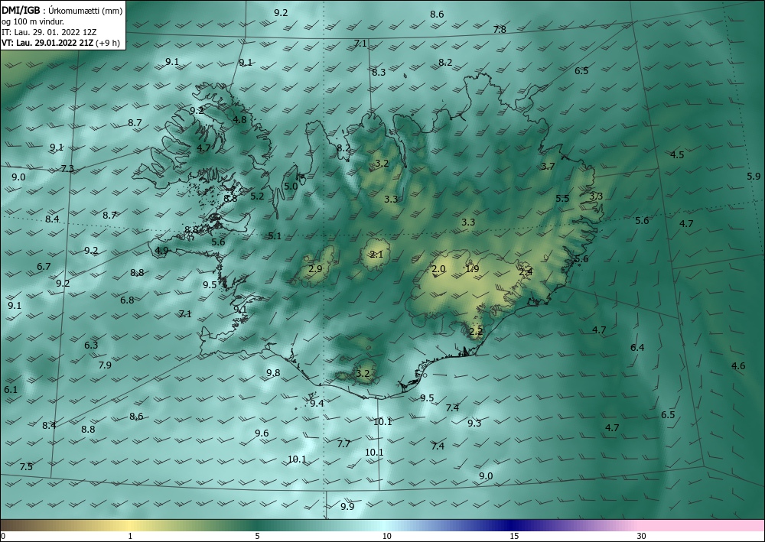Select the dark navy section of the colour bar
Image resolution: width=765 pixels, height=542 pixels.
click(509, 525)
